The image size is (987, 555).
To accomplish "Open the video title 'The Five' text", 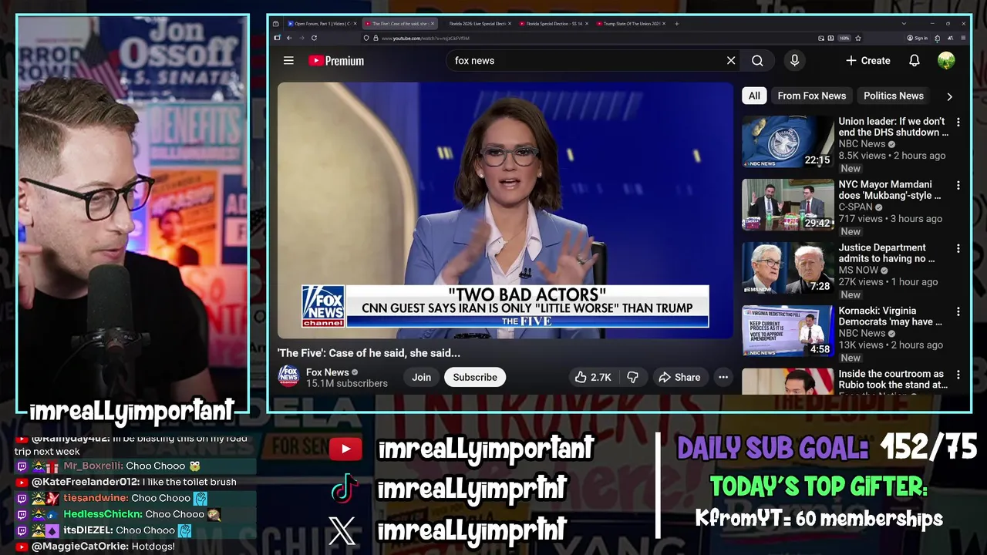I will (x=369, y=353).
